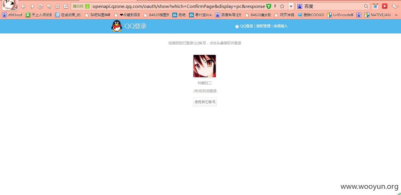The height and width of the screenshot is (195, 401).
Task: Open the 天上人间动漫 bookmark
Action: pos(38,15)
